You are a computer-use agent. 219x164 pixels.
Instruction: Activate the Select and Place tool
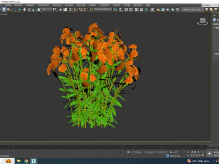(x=39, y=10)
